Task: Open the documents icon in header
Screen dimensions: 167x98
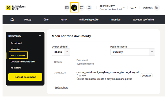Action: click(x=74, y=8)
